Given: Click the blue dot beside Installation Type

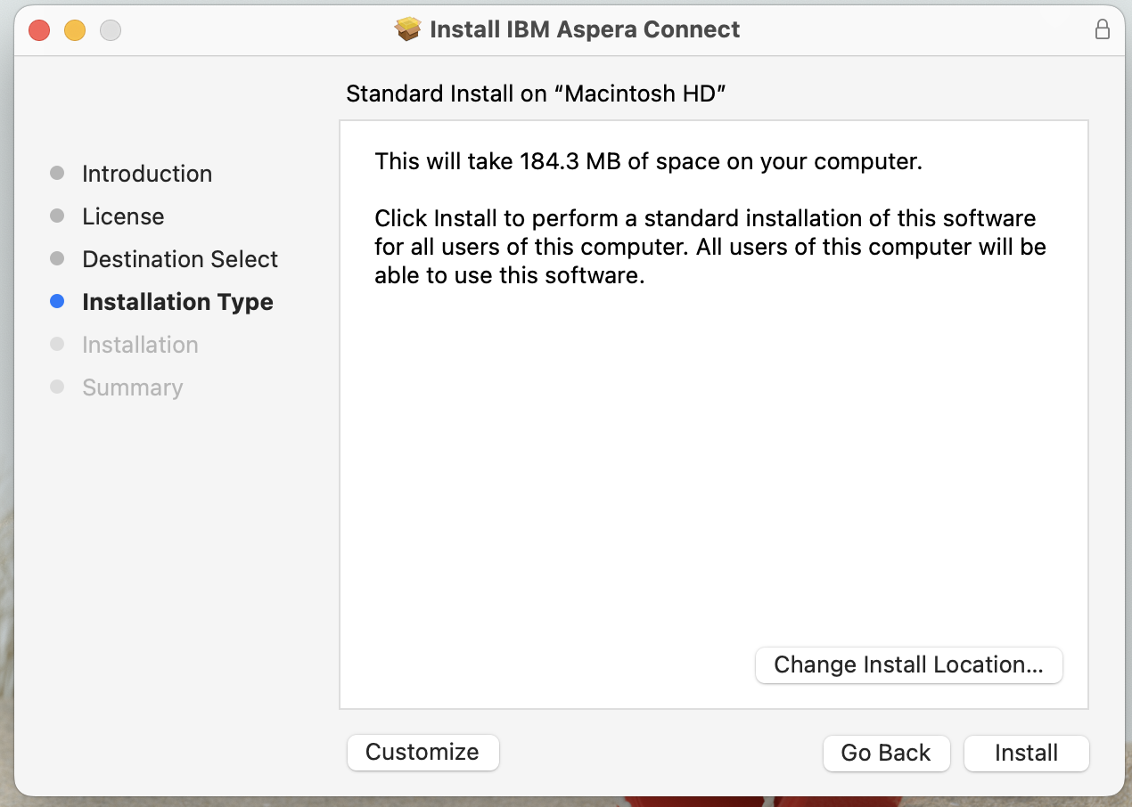Looking at the screenshot, I should point(57,302).
